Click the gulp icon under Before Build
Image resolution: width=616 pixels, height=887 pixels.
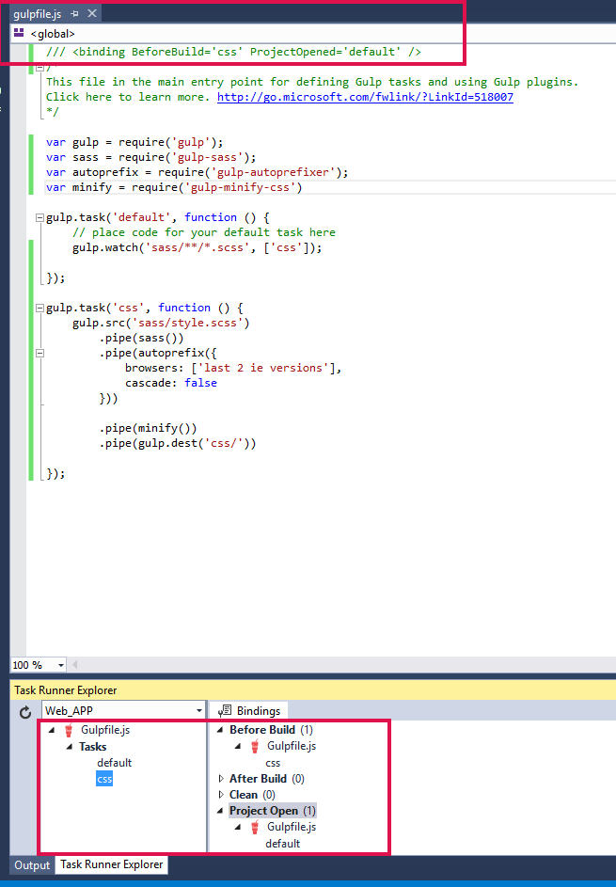(254, 747)
